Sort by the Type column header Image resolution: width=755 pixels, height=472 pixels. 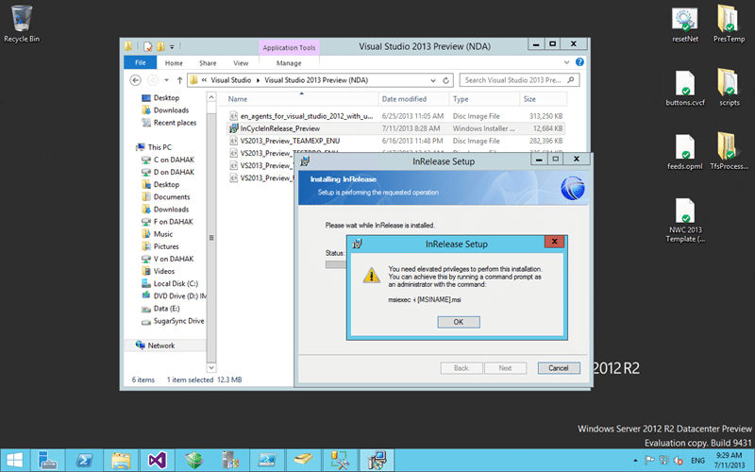(x=484, y=99)
